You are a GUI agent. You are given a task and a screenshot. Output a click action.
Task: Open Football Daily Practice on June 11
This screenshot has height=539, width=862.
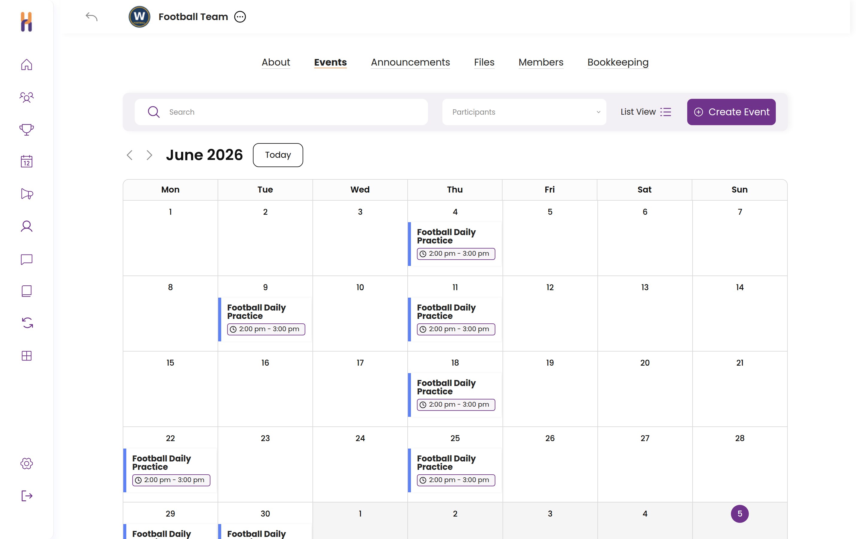[x=455, y=320]
